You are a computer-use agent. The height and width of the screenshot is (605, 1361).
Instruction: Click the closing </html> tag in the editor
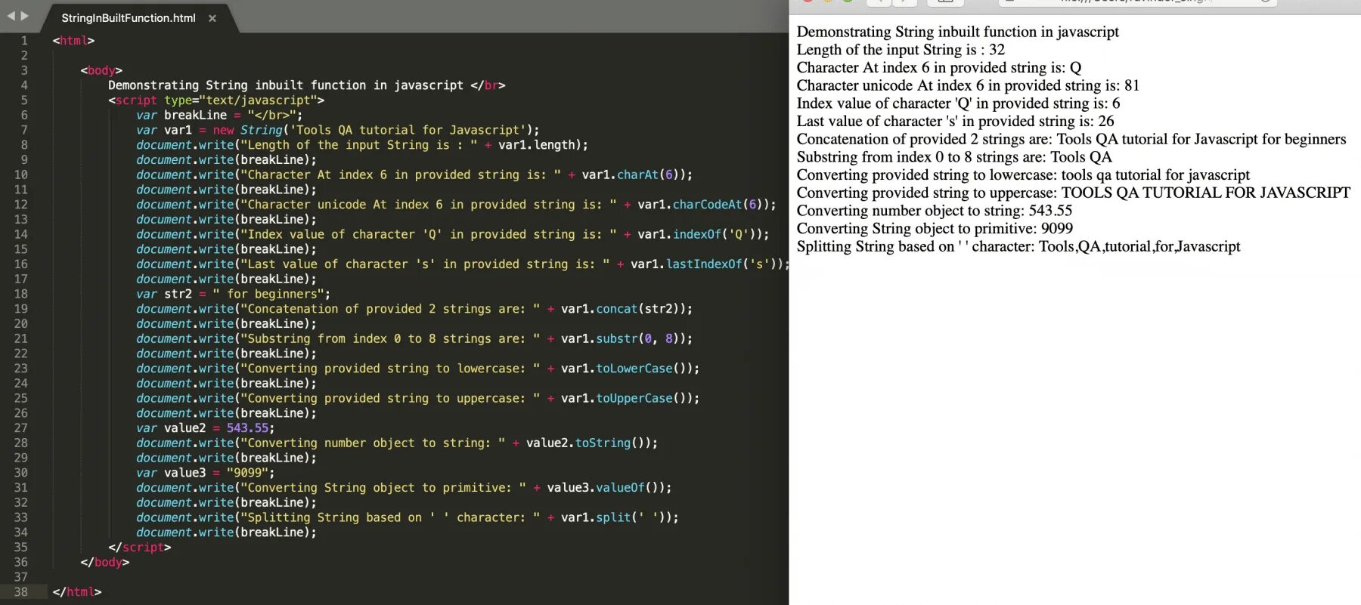pyautogui.click(x=77, y=592)
